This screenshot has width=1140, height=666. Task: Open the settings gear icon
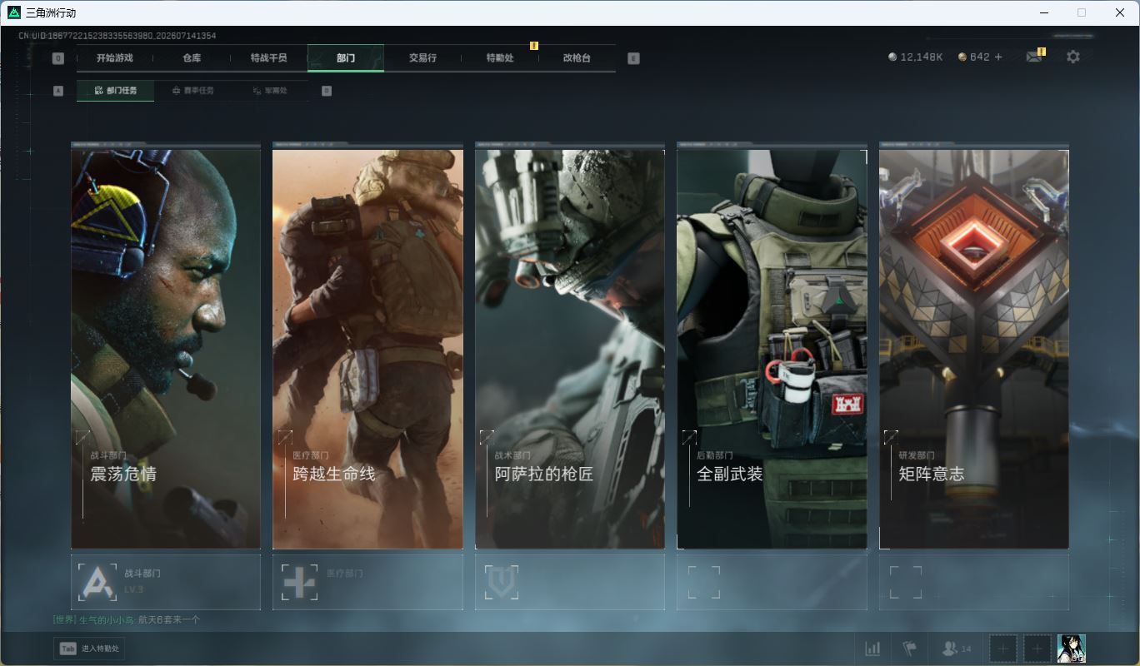point(1073,57)
